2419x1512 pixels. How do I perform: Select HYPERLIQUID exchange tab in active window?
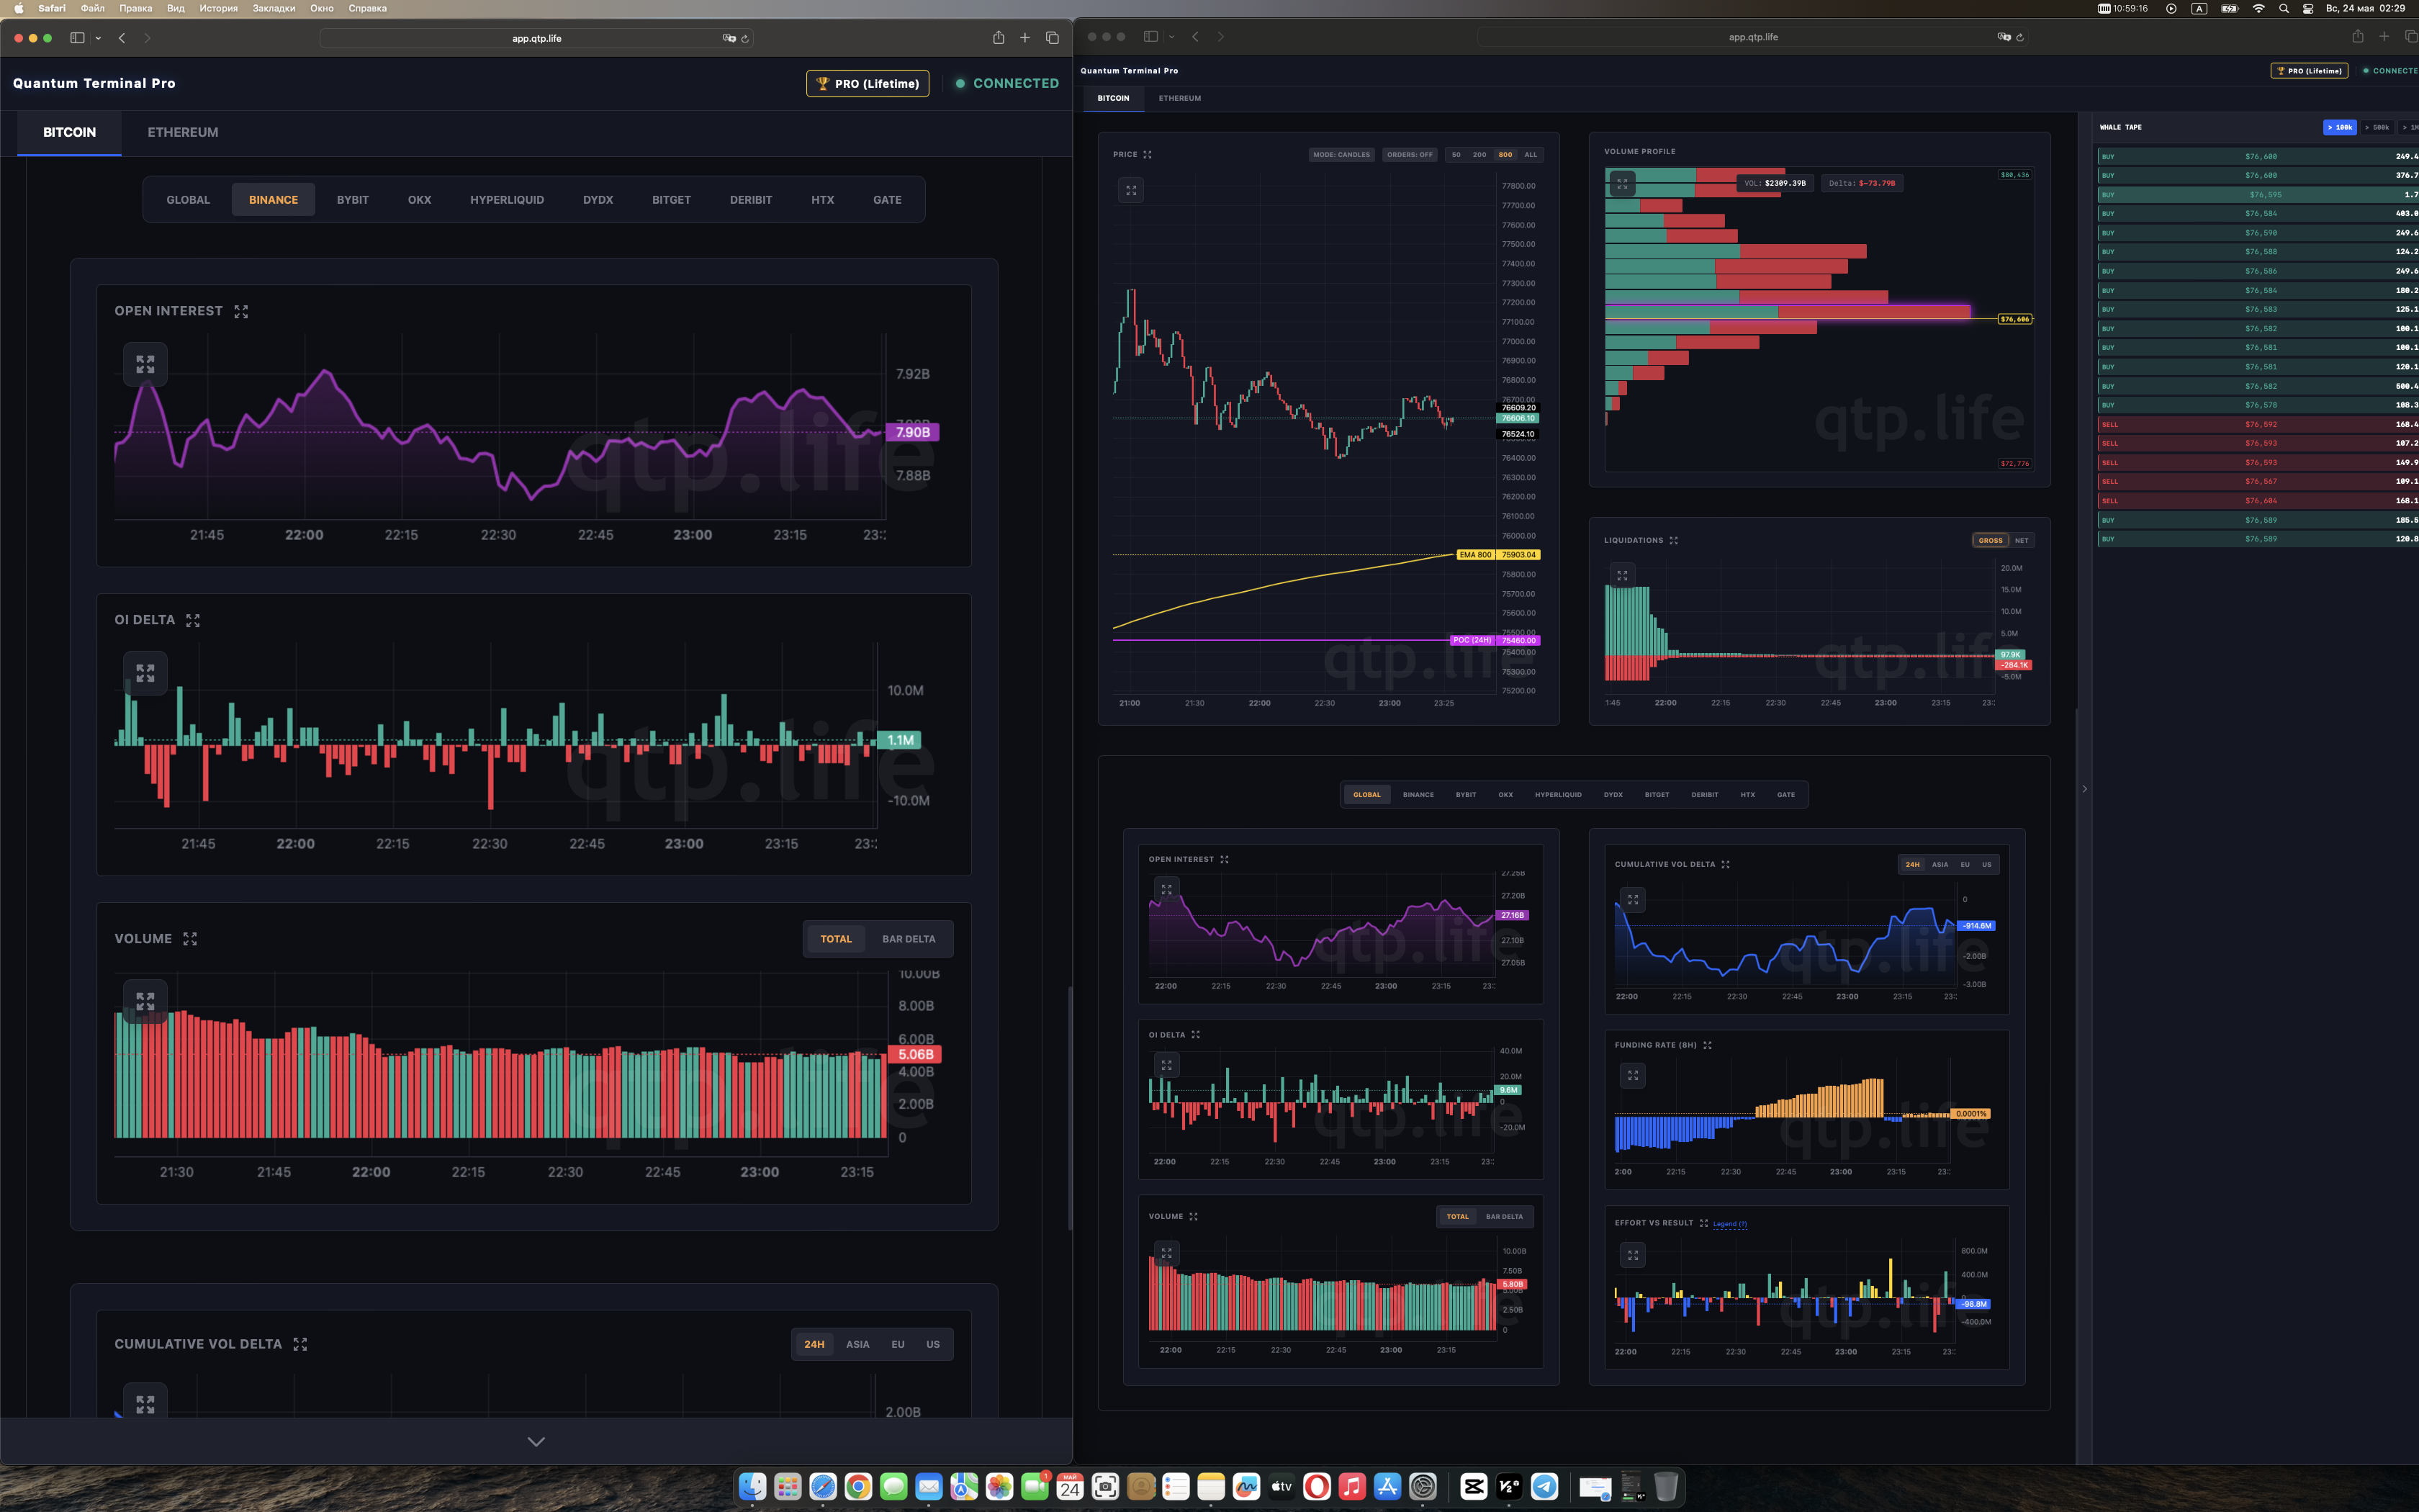coord(507,200)
